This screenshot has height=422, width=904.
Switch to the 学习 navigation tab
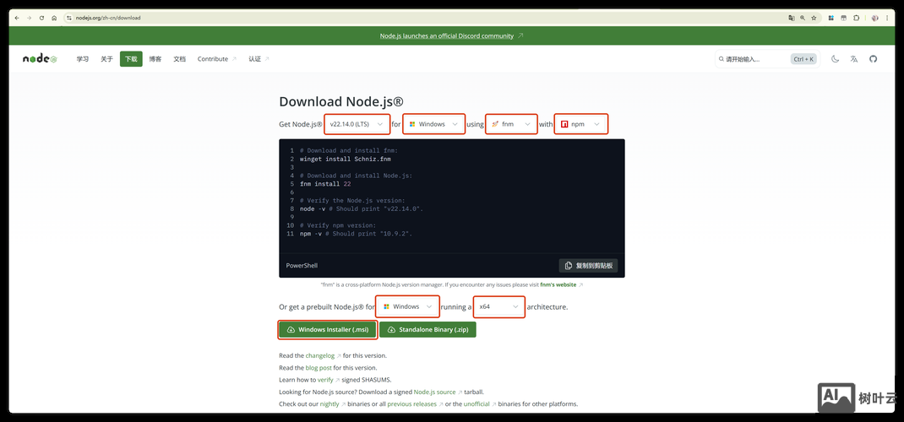point(83,59)
